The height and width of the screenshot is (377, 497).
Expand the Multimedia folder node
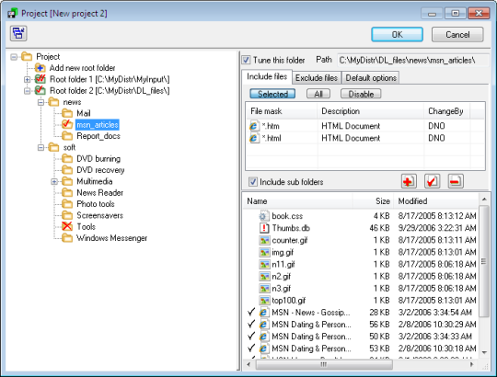(54, 181)
